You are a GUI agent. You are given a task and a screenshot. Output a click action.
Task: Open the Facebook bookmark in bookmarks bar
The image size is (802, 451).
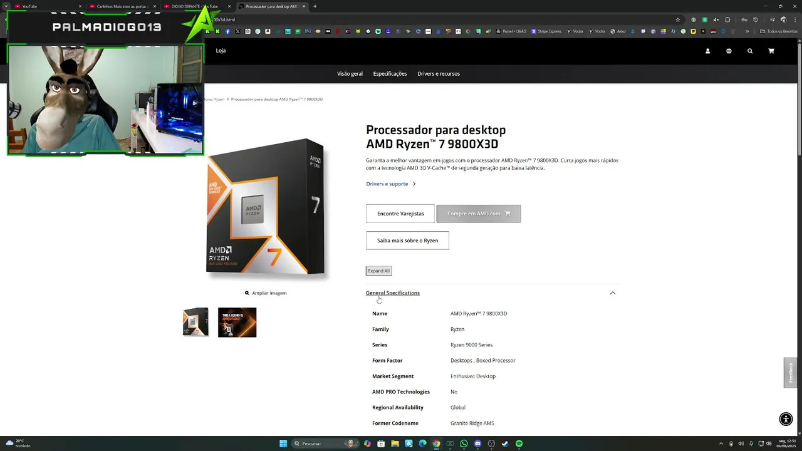click(x=227, y=31)
